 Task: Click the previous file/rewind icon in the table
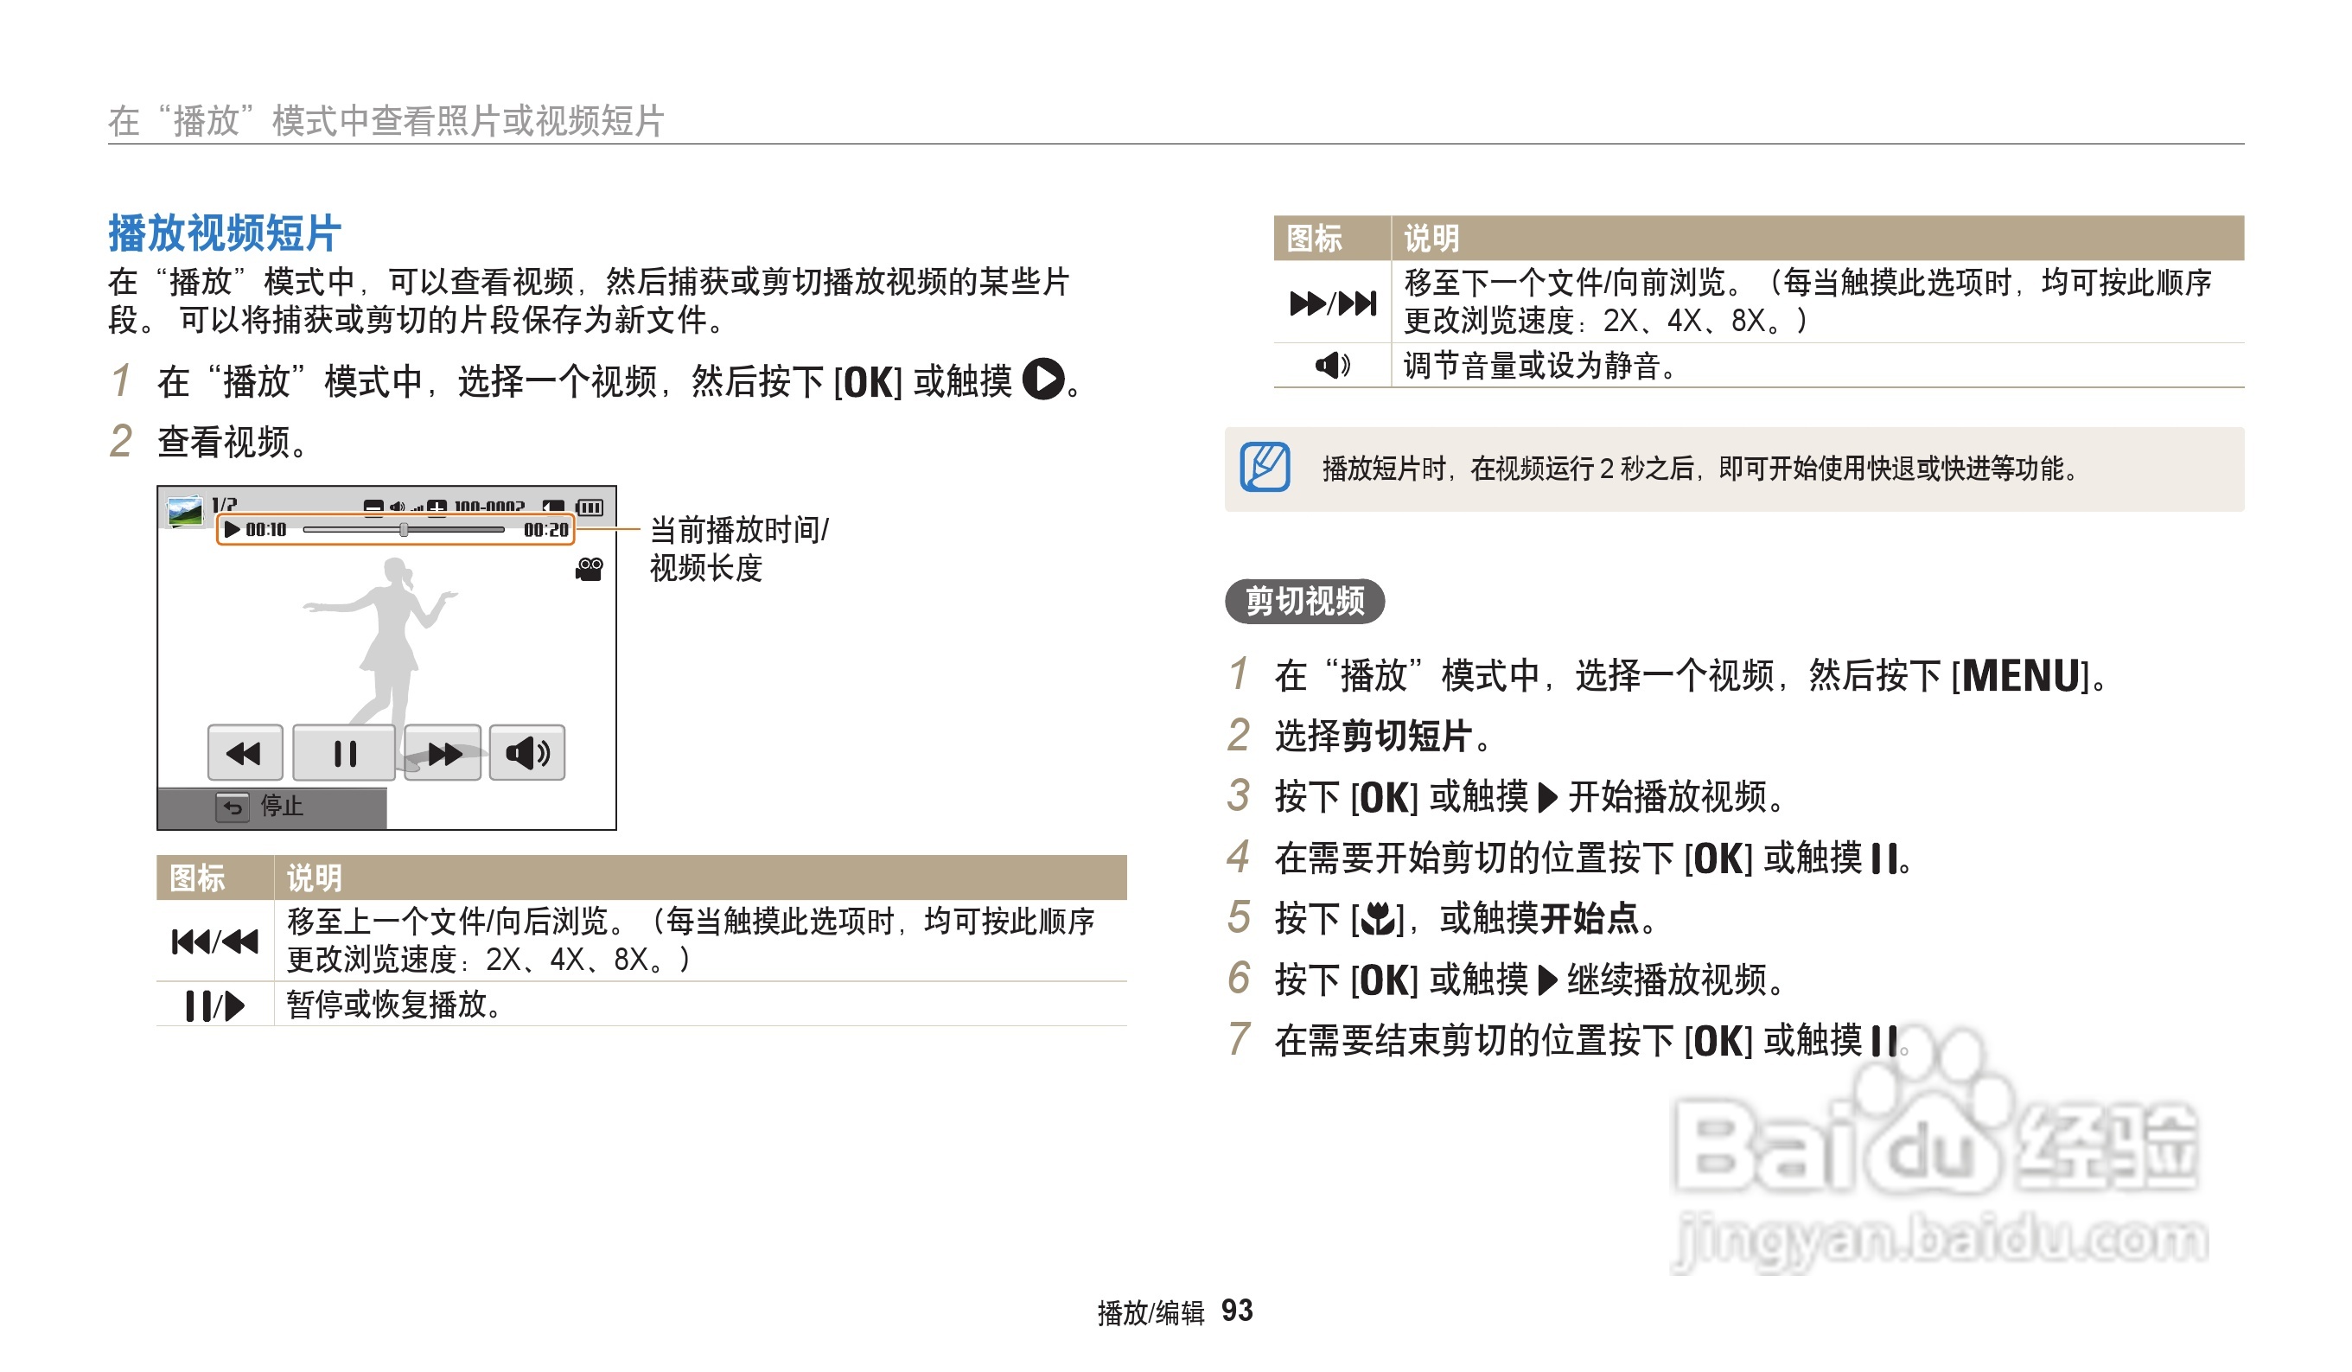pos(214,941)
